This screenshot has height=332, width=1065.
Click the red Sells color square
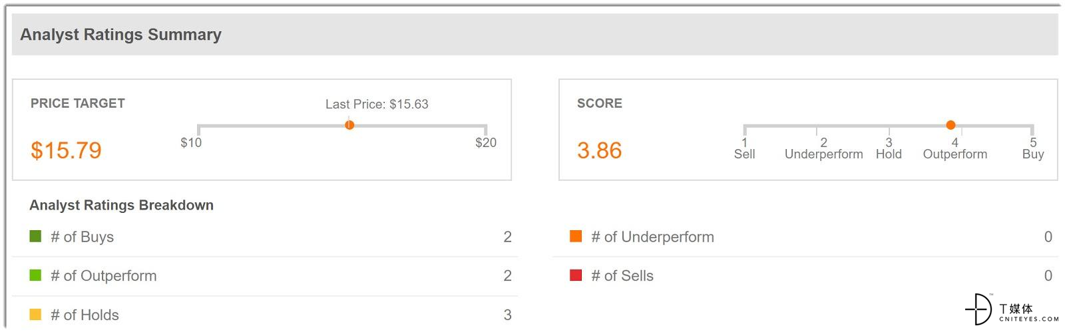pos(576,275)
